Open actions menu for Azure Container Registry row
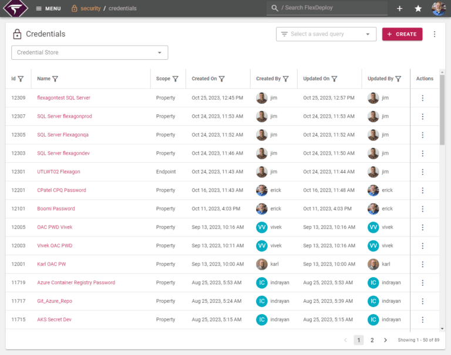Viewport: 451px width, 355px height. coord(423,282)
